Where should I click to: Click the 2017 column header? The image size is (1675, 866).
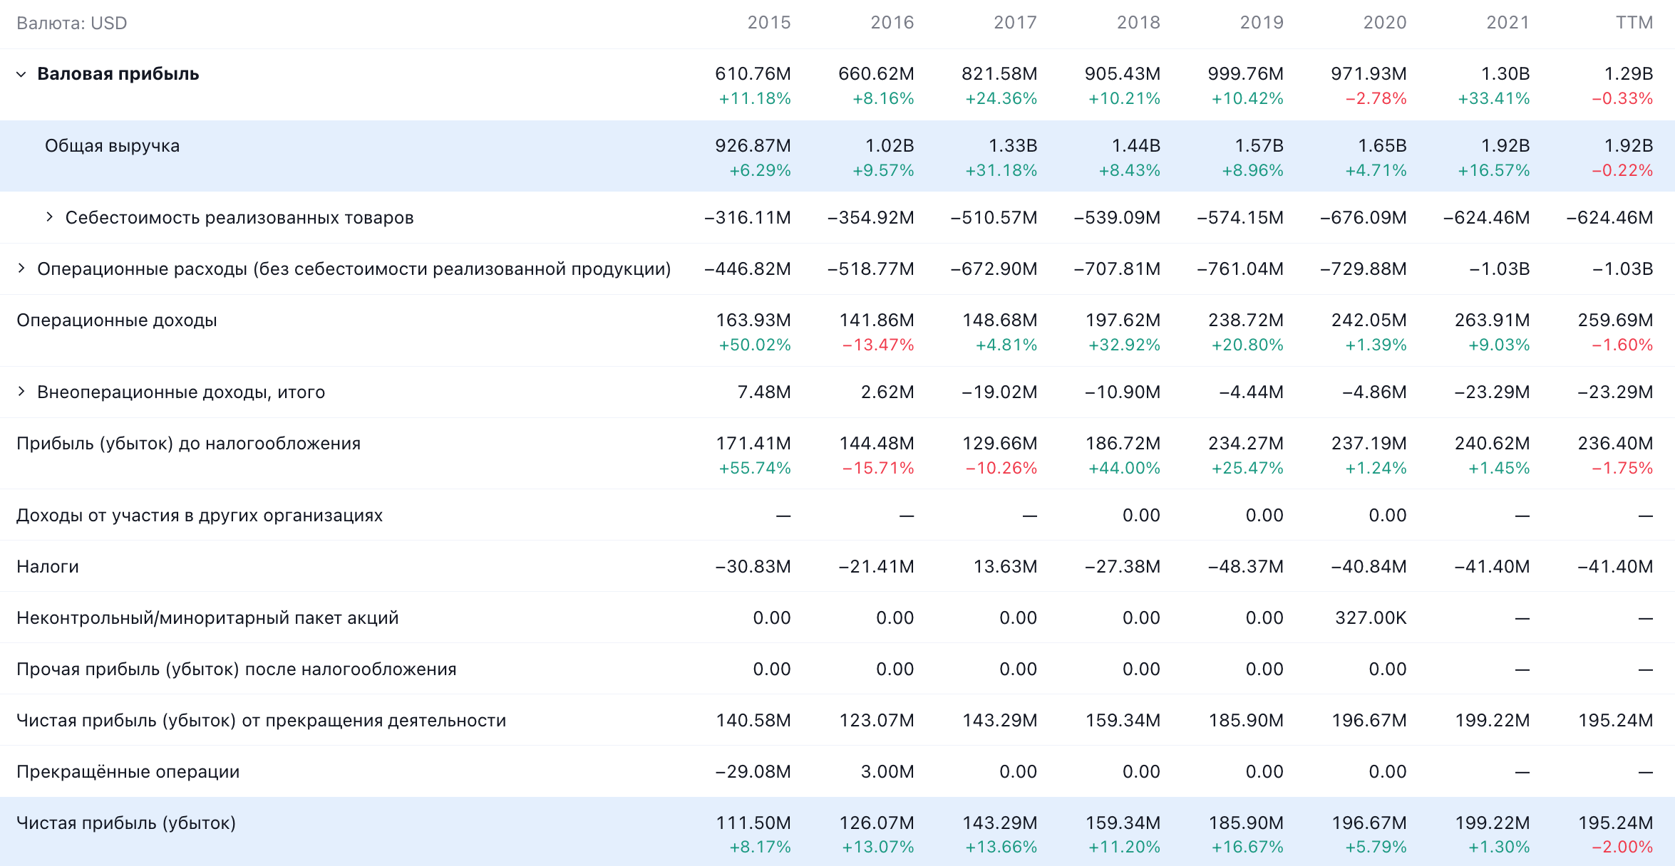pyautogui.click(x=1016, y=23)
